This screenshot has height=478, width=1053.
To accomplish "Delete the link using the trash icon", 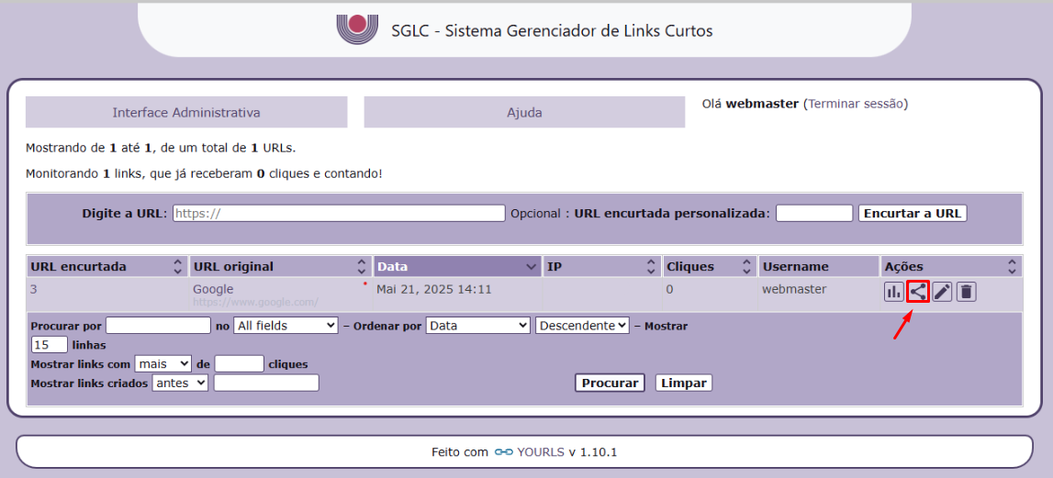I will (966, 292).
